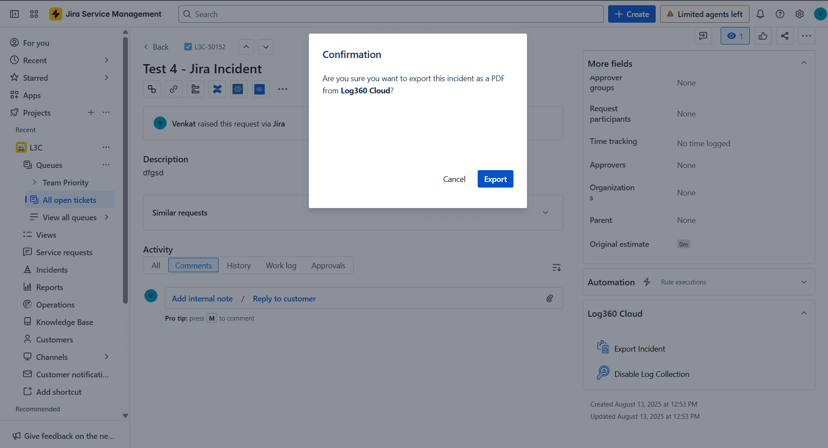Collapse the More fields panel
The height and width of the screenshot is (448, 828).
(x=804, y=63)
